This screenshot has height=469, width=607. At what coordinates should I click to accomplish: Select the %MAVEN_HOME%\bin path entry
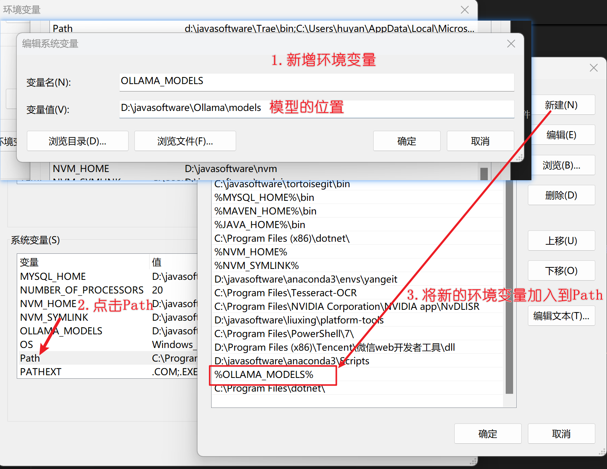(x=357, y=211)
